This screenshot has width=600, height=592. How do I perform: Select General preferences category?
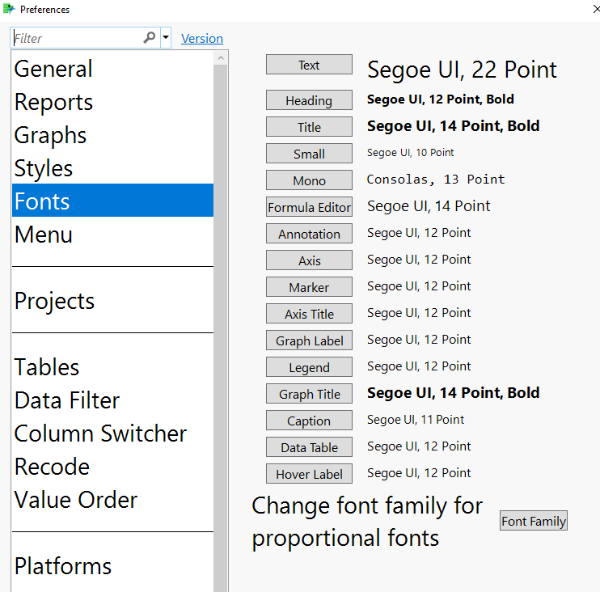pos(53,70)
